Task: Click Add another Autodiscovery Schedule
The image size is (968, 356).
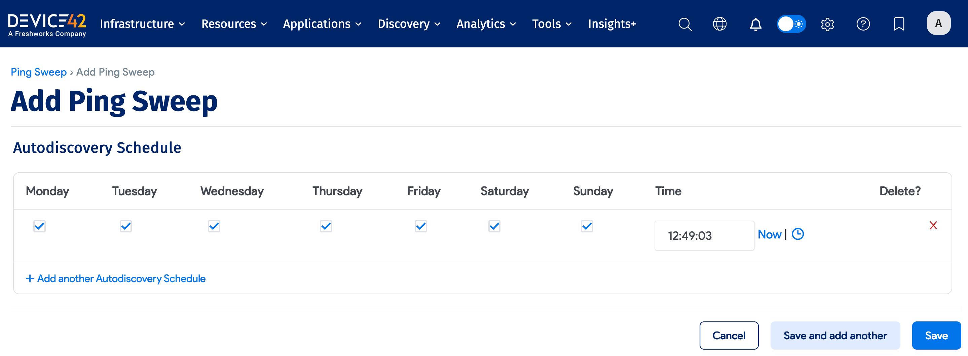Action: (x=116, y=278)
